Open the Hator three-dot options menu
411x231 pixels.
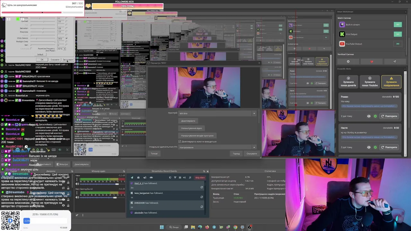click(77, 179)
